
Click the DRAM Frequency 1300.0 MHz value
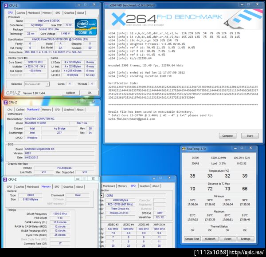tap(60, 214)
